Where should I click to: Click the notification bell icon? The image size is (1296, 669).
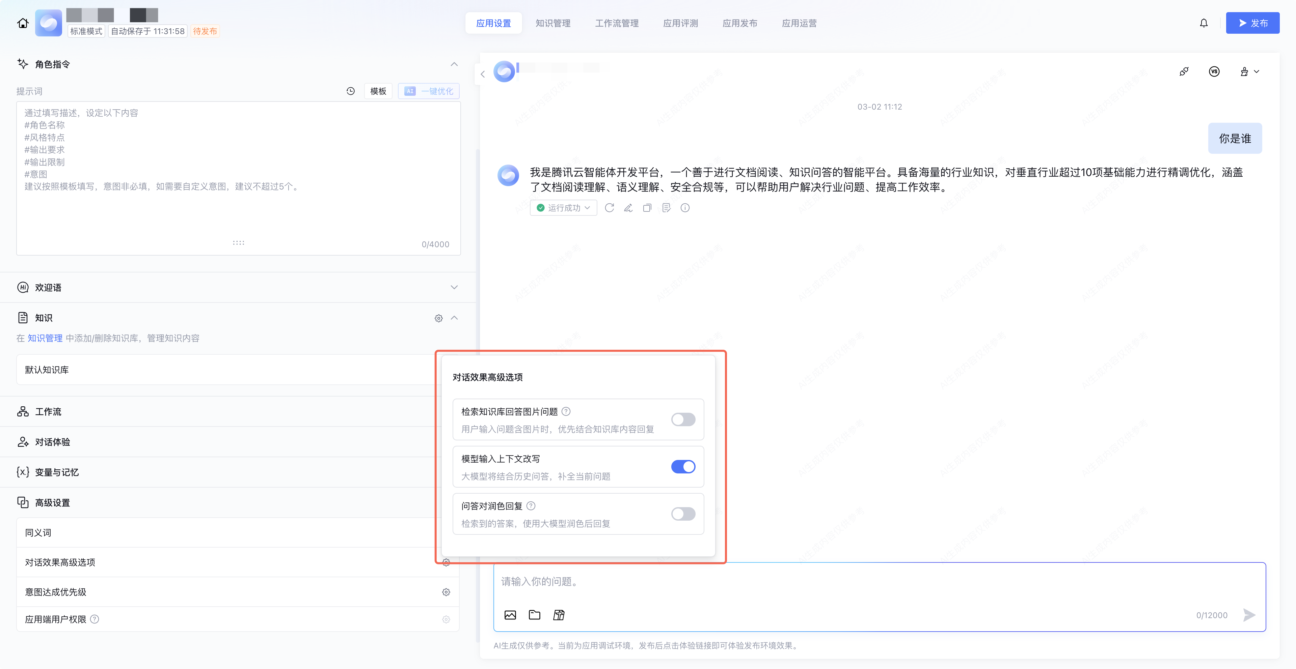coord(1204,23)
